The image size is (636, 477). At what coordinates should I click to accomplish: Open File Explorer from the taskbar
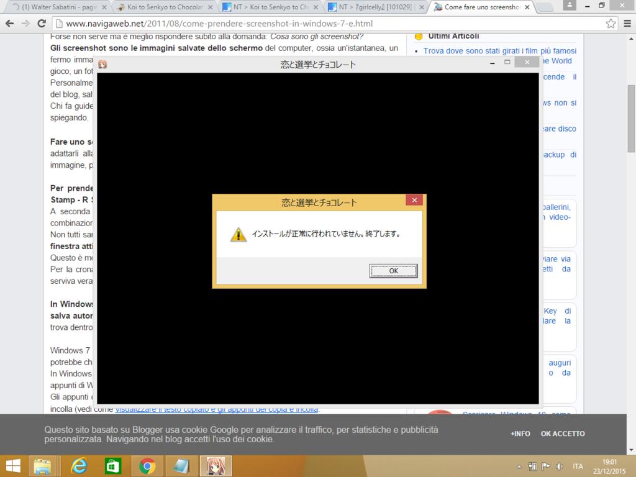[42, 466]
